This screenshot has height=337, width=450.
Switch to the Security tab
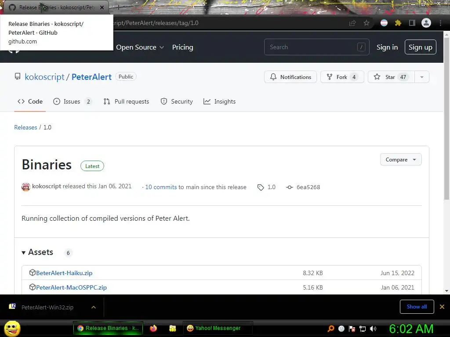(177, 101)
